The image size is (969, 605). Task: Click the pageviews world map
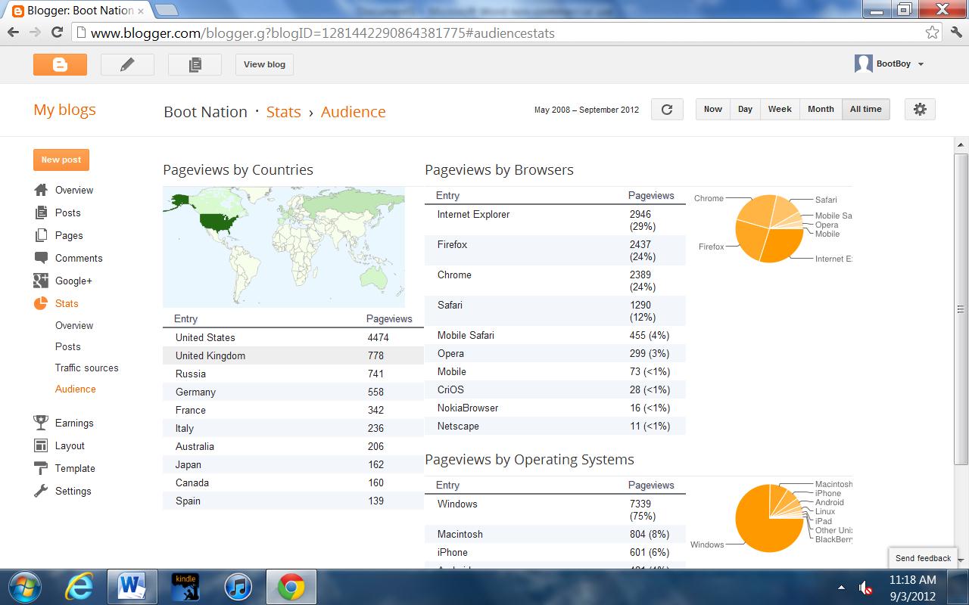click(284, 247)
